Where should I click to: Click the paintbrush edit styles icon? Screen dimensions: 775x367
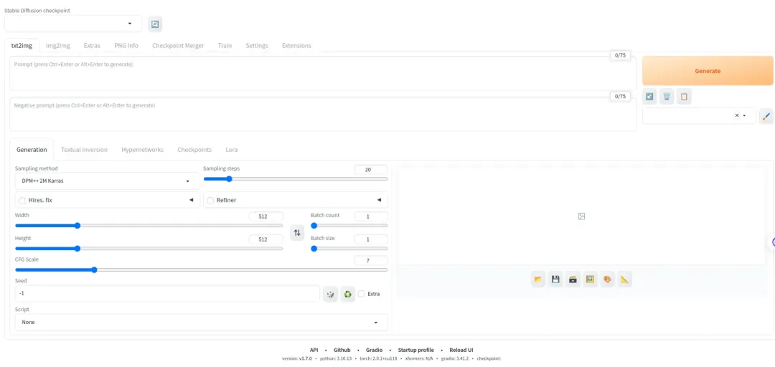766,116
